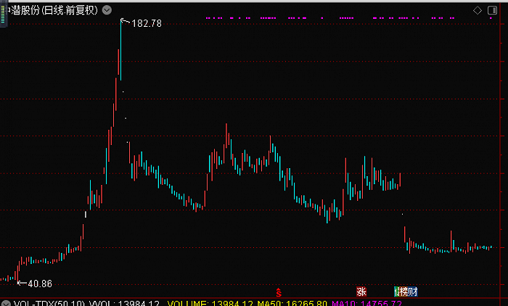Click the colored gauge bar at top-left corner

[x=2, y=13]
